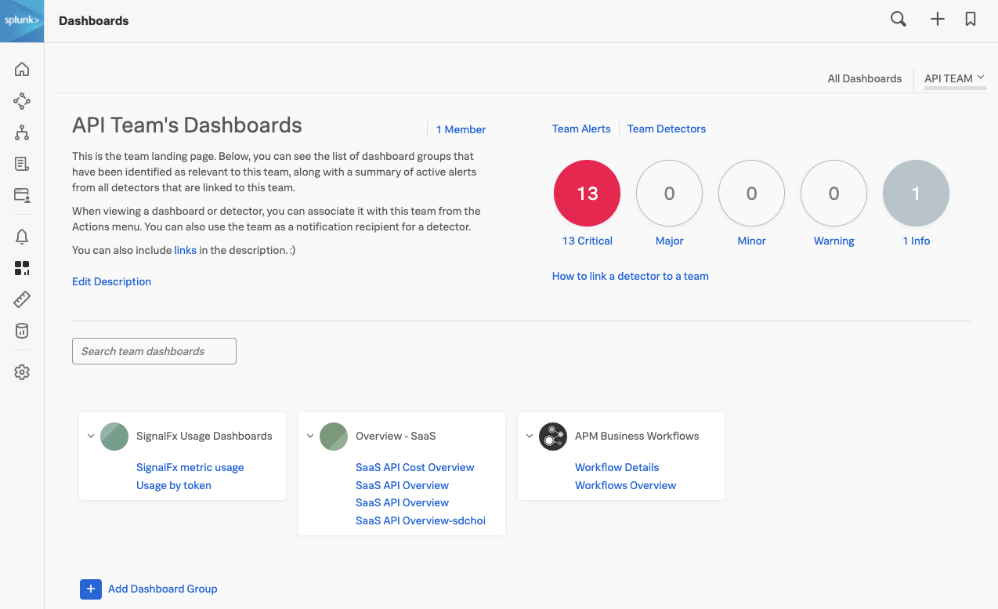The width and height of the screenshot is (998, 609).
Task: Click the Settings gear icon in sidebar
Action: point(22,372)
